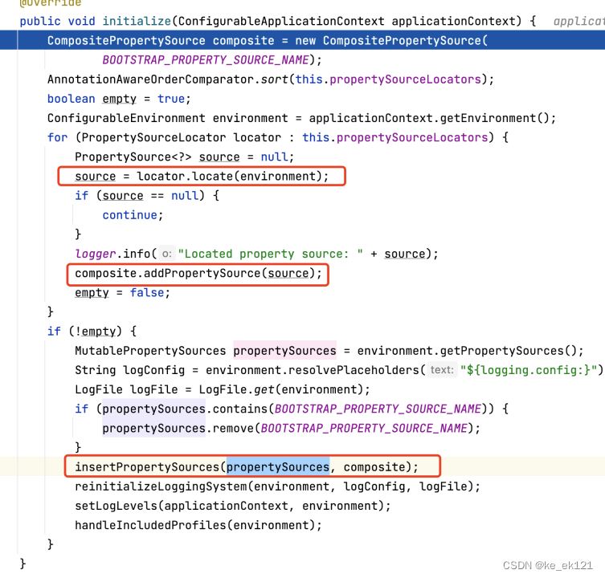The height and width of the screenshot is (578, 605).
Task: Click 'PropertySource<?> source = null' line
Action: click(x=185, y=157)
